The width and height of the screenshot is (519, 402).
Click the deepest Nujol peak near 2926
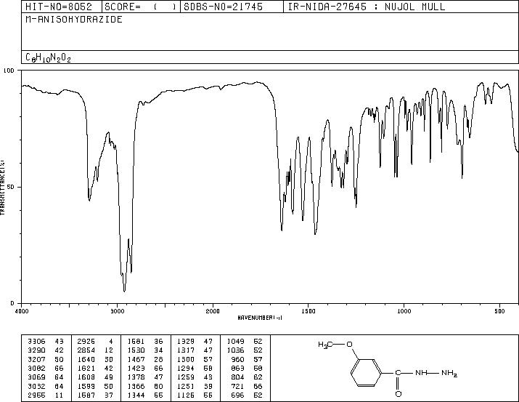(124, 291)
